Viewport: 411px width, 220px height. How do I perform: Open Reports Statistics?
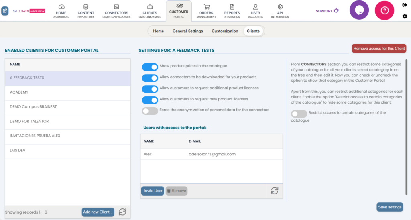point(232,11)
